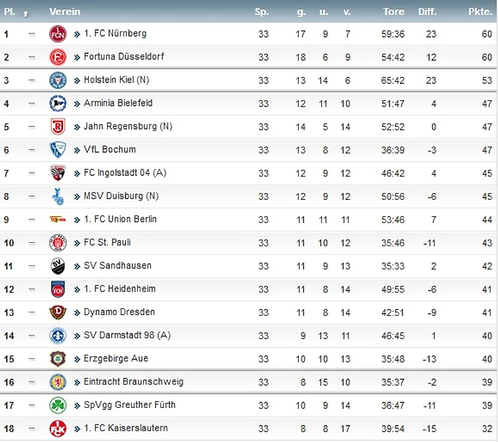Viewport: 498px width, 442px height.
Task: Click the Verein column header
Action: pos(65,12)
